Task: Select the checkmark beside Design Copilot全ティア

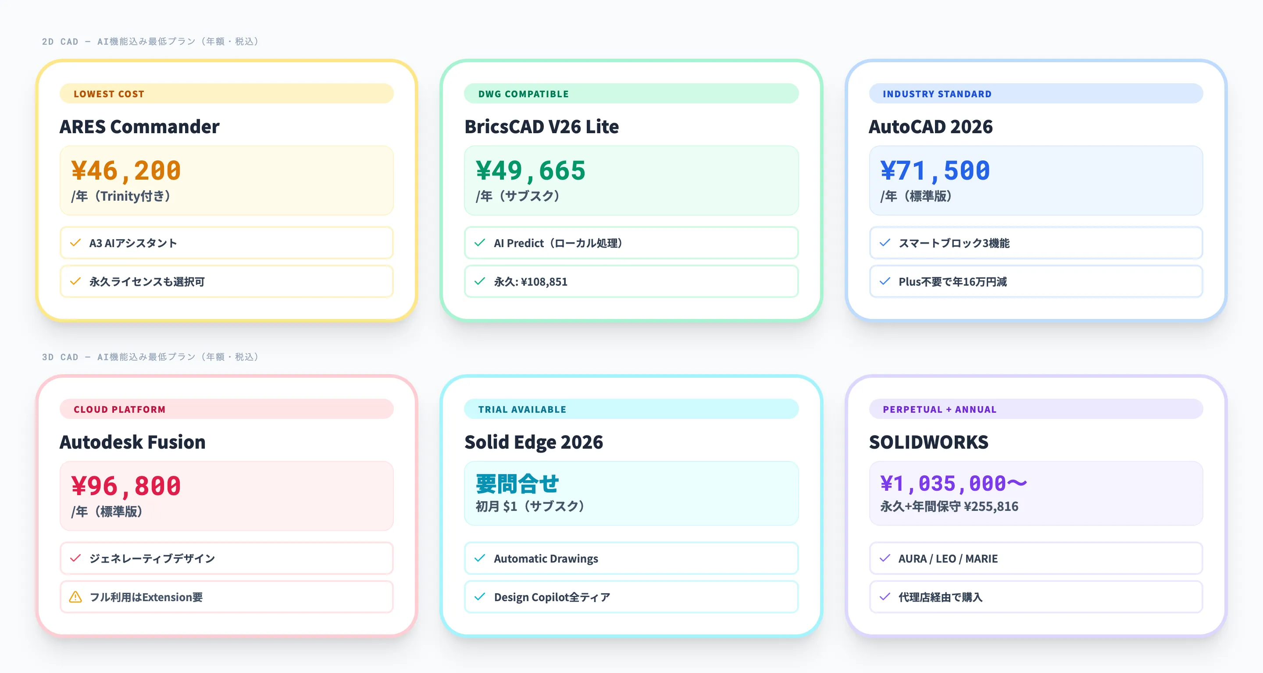Action: (480, 597)
